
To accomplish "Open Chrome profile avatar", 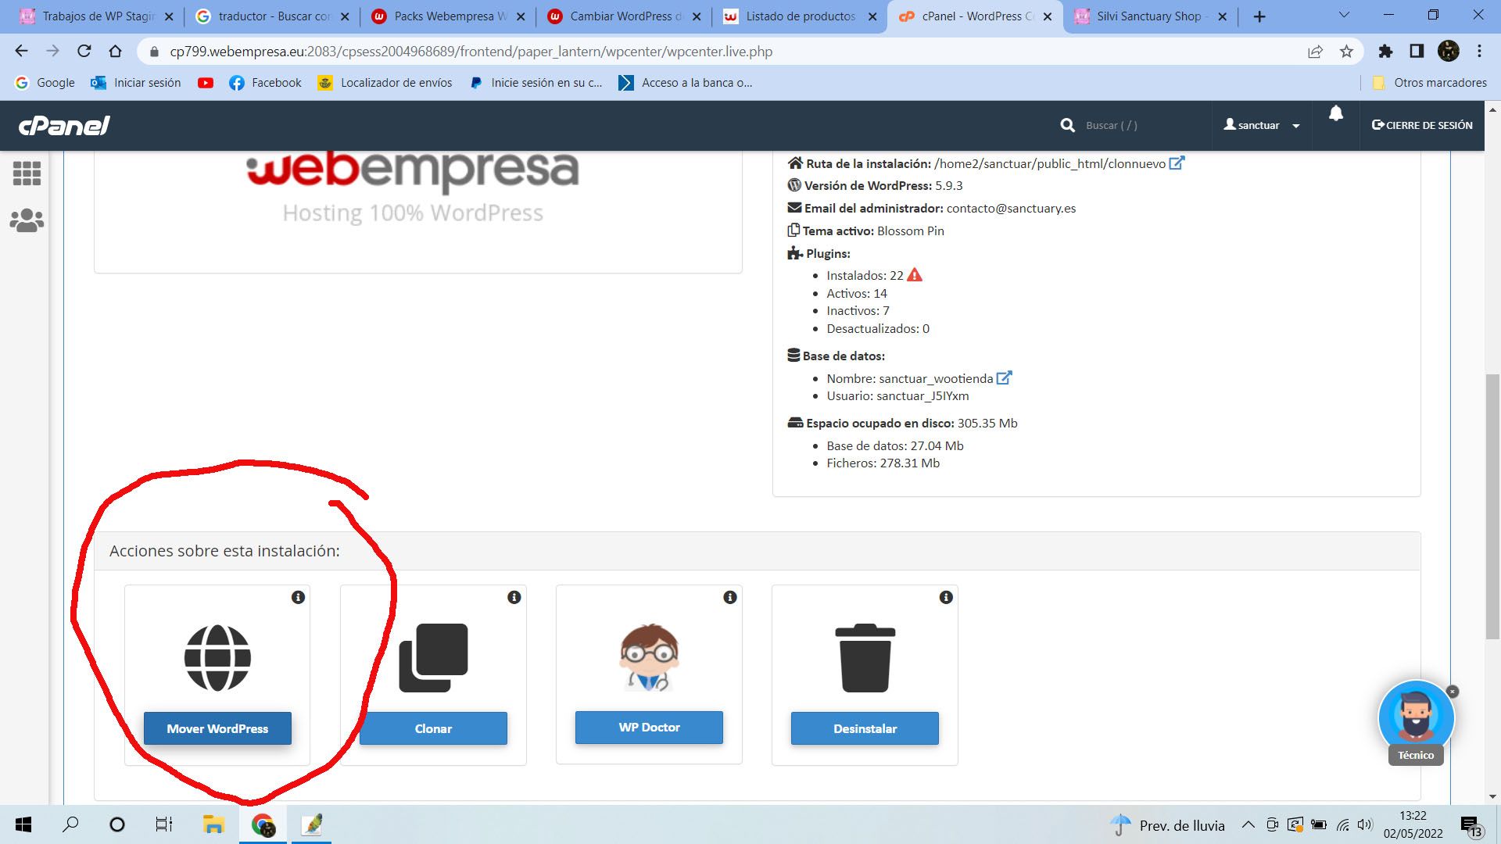I will (1449, 52).
